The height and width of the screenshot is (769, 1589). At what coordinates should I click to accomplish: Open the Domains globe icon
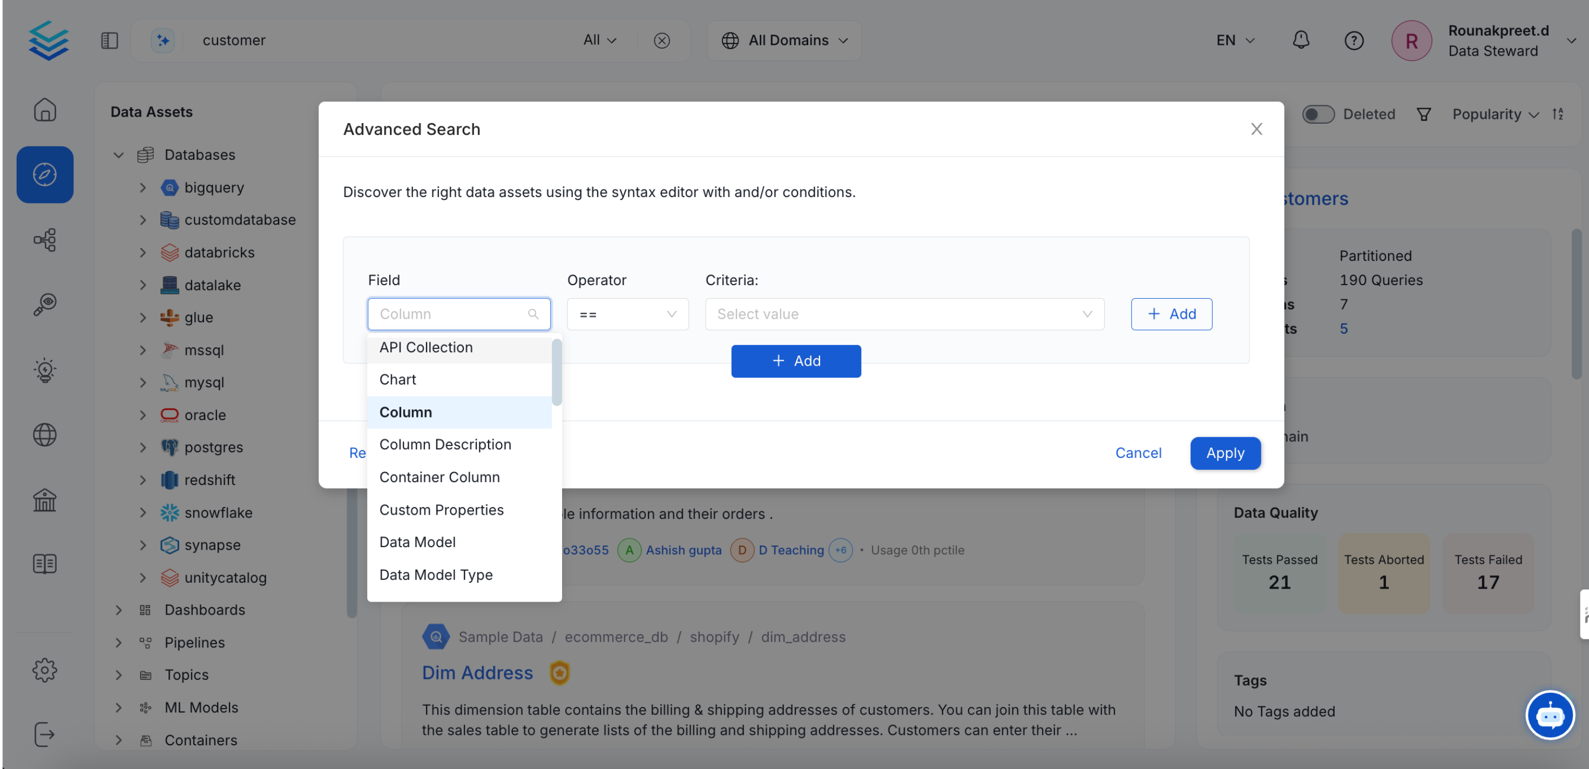click(x=44, y=434)
